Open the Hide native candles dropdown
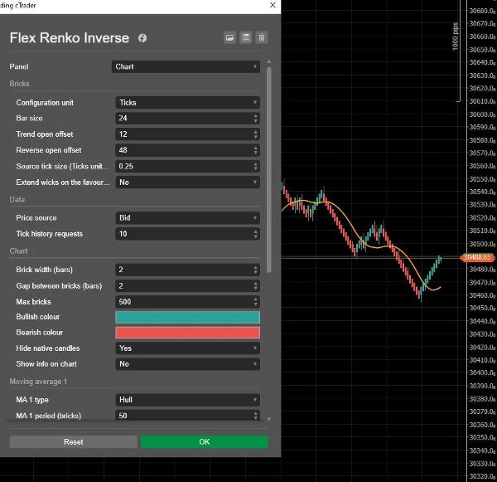This screenshot has height=482, width=497. point(188,348)
